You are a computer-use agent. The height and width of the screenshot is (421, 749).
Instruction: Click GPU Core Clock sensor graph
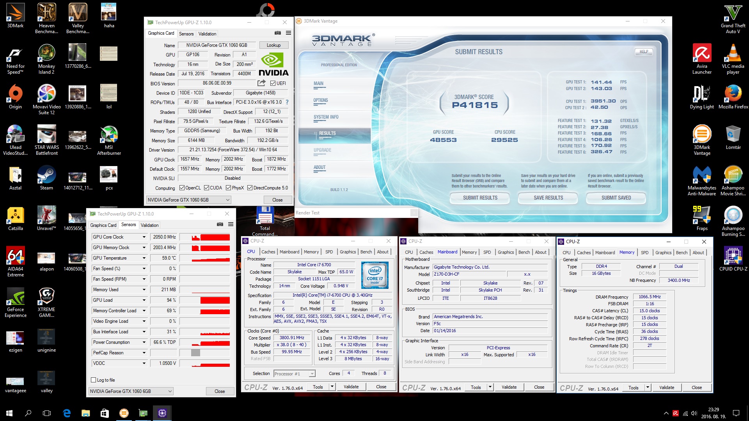coord(204,237)
